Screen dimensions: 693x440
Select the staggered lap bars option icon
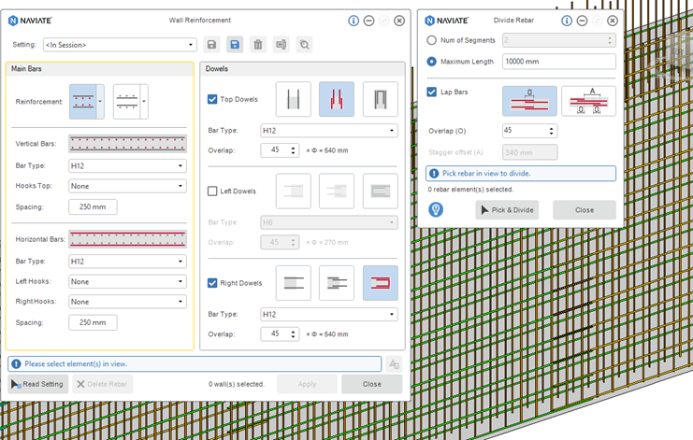pyautogui.click(x=588, y=101)
